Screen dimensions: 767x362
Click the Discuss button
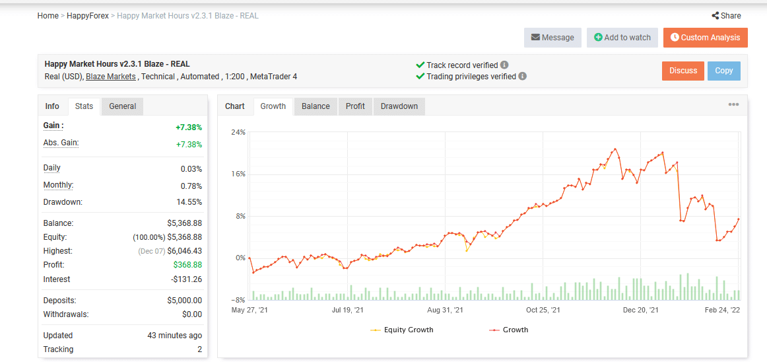[x=683, y=71]
